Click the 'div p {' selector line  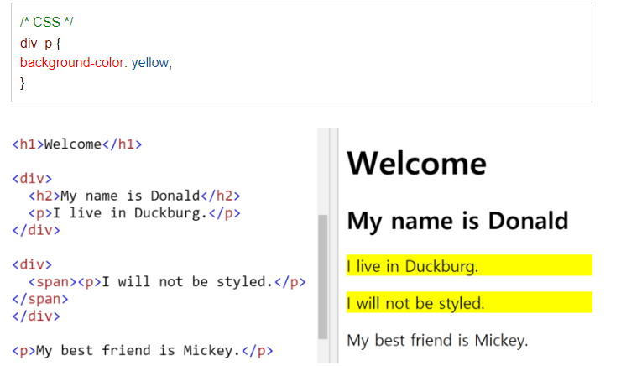tap(40, 43)
